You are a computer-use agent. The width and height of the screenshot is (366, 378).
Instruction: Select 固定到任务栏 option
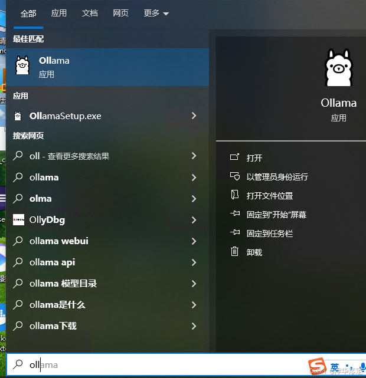point(270,234)
